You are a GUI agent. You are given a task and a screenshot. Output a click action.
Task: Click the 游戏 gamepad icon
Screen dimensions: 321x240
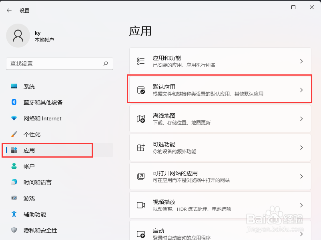(x=14, y=198)
